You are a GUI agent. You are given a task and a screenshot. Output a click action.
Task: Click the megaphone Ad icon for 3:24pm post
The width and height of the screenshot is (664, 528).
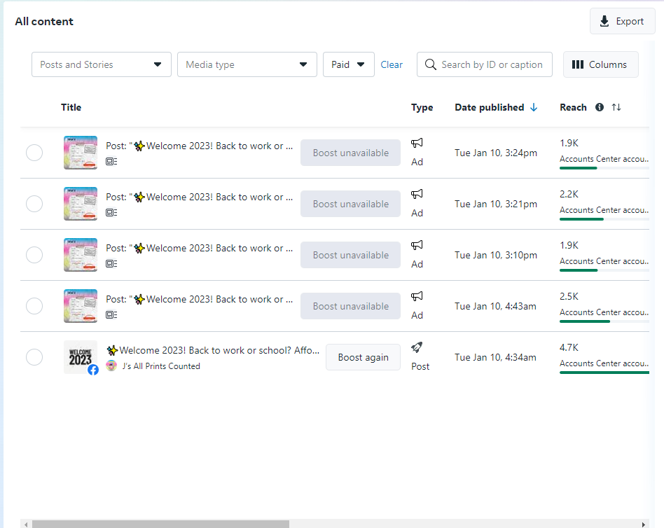click(417, 143)
